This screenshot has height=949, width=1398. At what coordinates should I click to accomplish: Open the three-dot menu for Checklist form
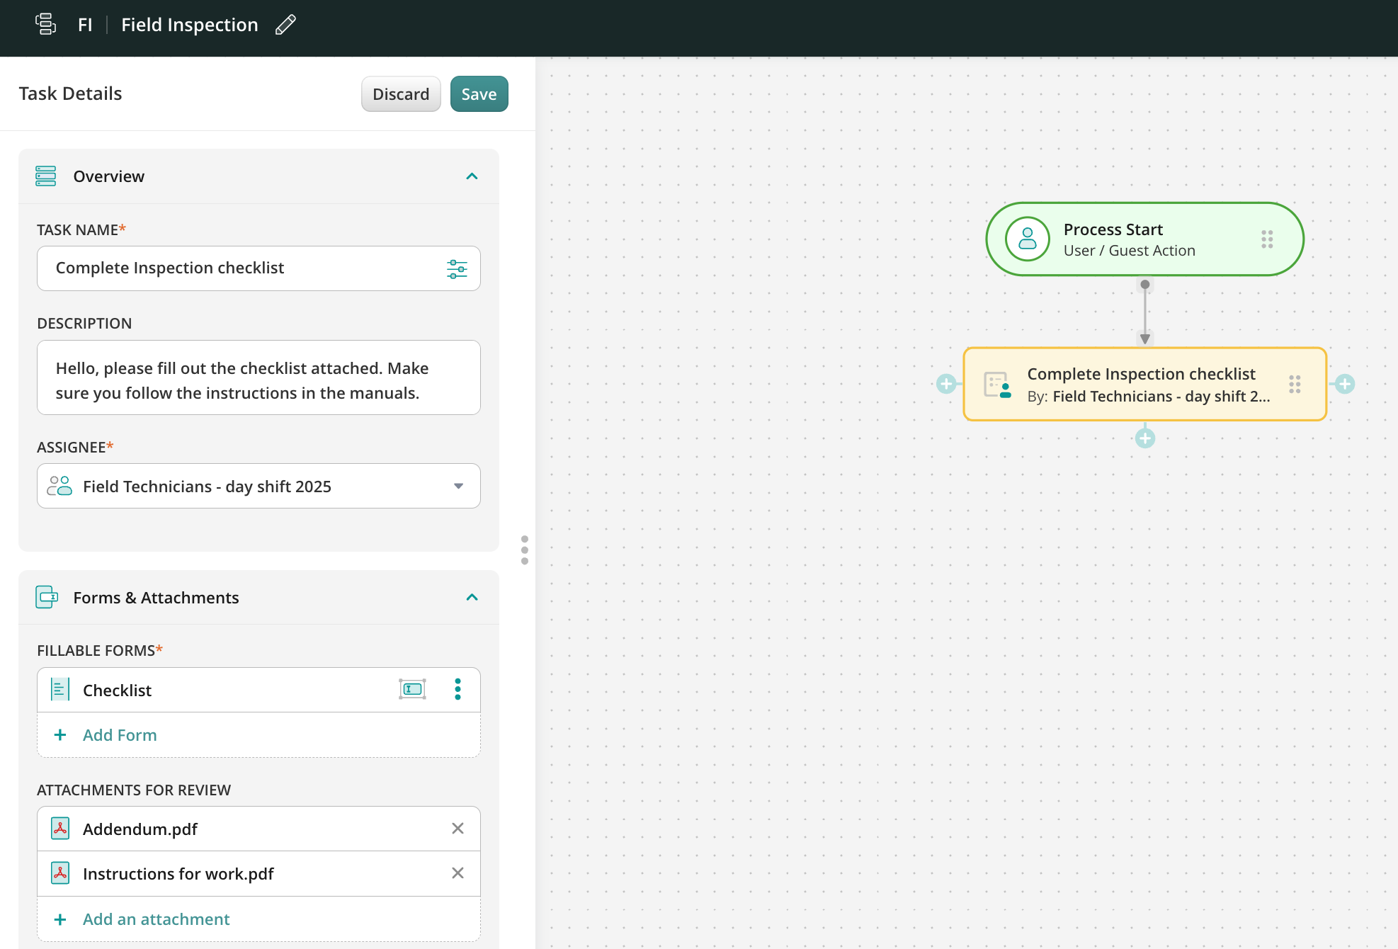click(458, 689)
